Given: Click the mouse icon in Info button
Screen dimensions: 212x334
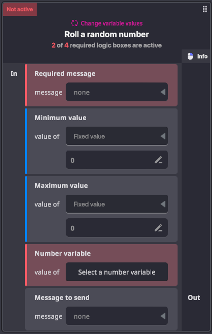Looking at the screenshot, I should pos(190,56).
